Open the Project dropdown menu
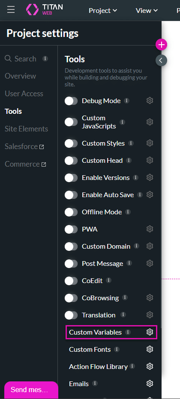 [x=103, y=10]
